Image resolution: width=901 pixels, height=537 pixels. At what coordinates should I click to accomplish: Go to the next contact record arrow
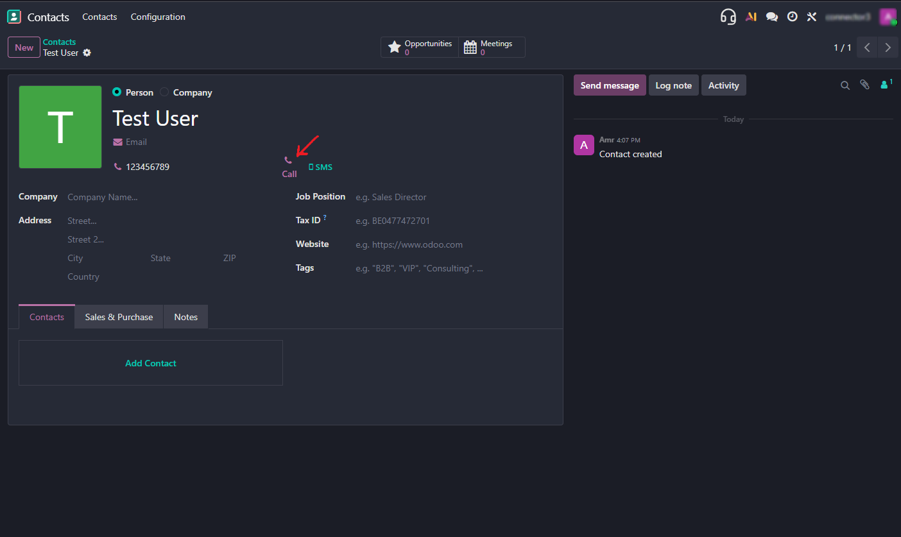tap(888, 47)
